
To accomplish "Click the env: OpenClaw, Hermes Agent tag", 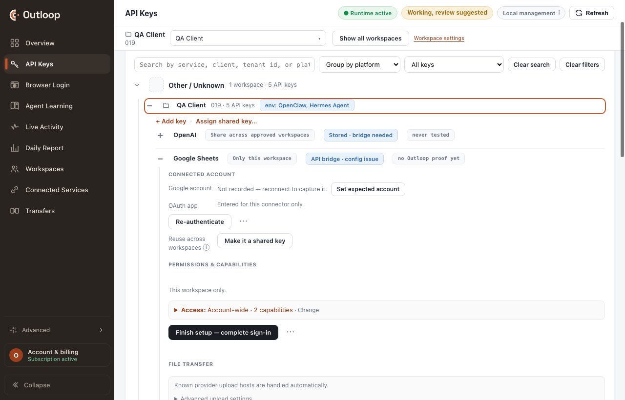I will [x=307, y=105].
